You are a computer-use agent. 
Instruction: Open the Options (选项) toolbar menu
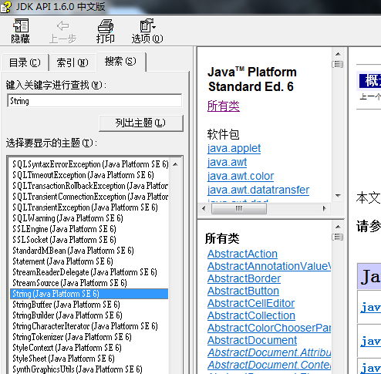[147, 31]
